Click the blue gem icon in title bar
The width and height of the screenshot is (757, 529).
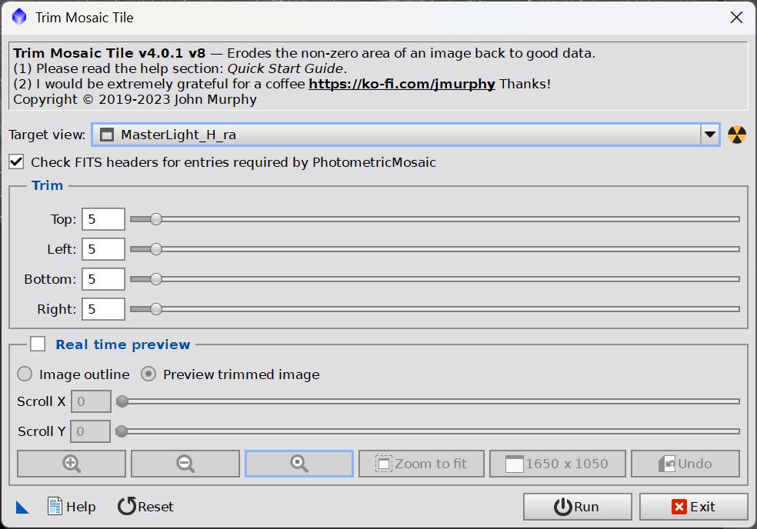click(x=19, y=17)
